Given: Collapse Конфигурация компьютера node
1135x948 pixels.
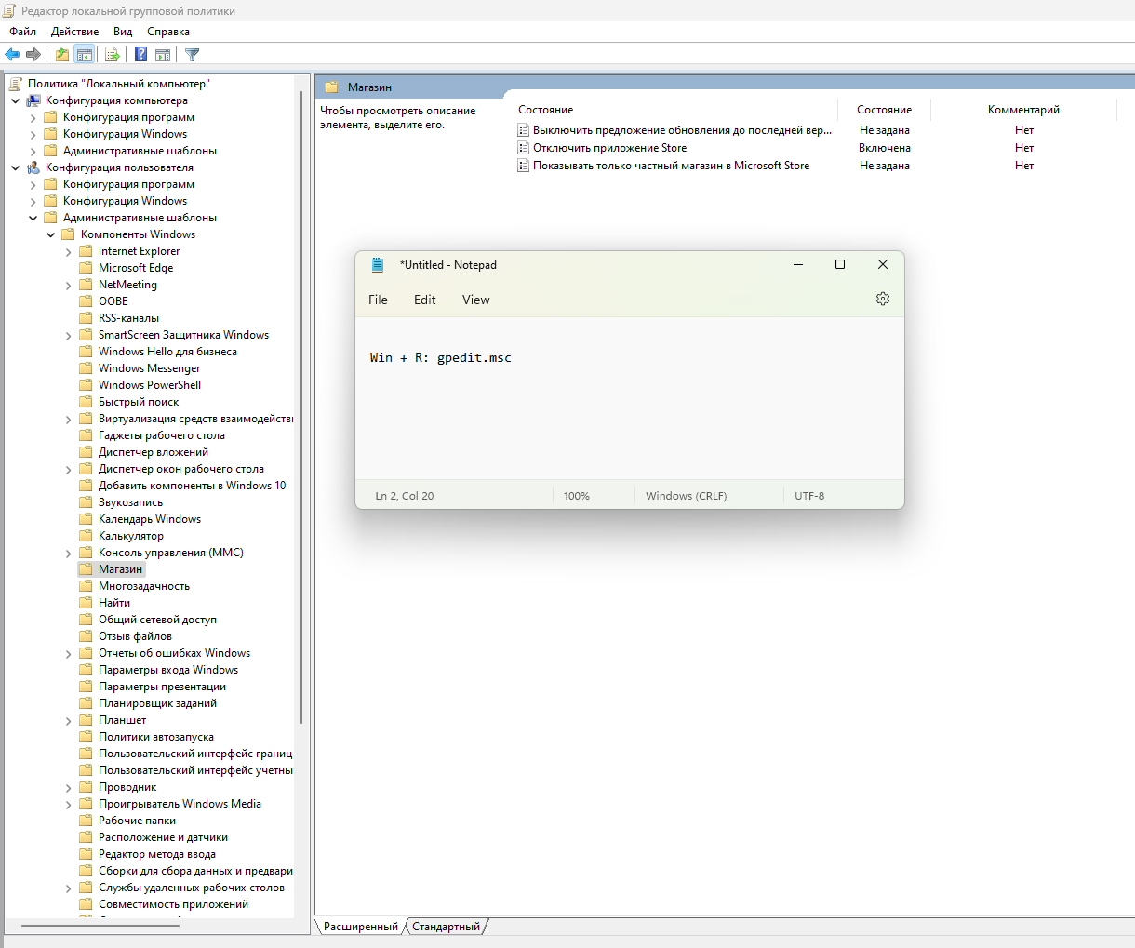Looking at the screenshot, I should 16,100.
